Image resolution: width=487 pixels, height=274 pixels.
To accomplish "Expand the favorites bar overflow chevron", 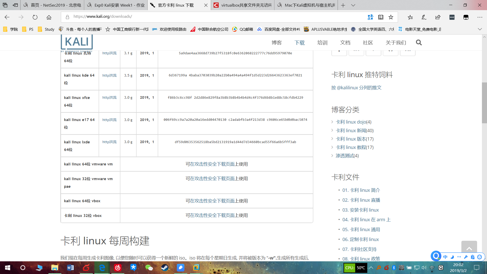I will (x=480, y=29).
